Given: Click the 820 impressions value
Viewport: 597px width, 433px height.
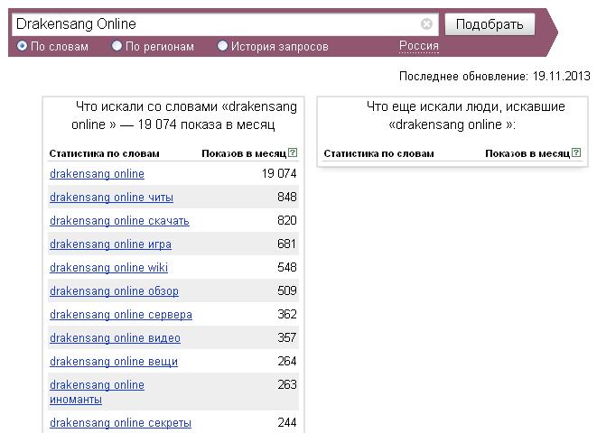Looking at the screenshot, I should (287, 220).
